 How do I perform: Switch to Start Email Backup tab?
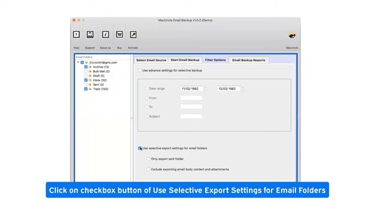(185, 60)
